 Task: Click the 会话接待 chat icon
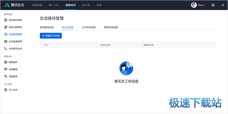pyautogui.click(x=6, y=69)
